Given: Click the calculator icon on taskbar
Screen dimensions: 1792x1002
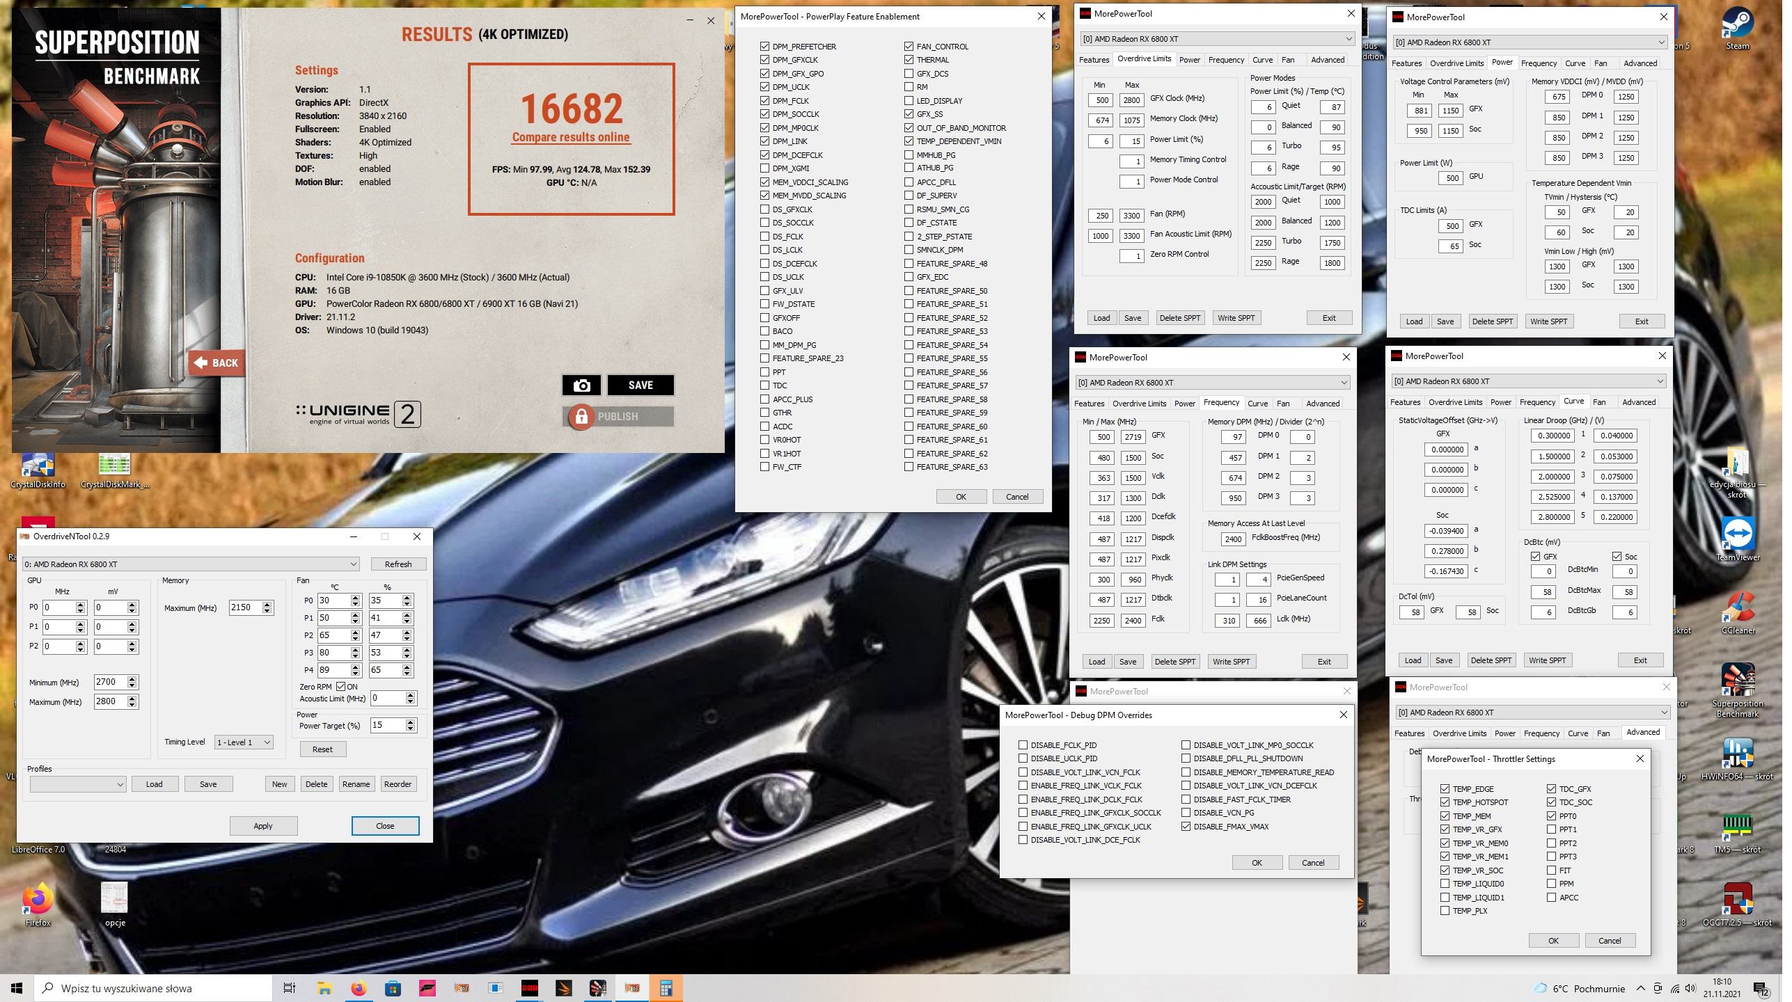Looking at the screenshot, I should click(666, 988).
